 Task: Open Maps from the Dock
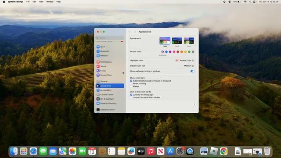click(62, 151)
